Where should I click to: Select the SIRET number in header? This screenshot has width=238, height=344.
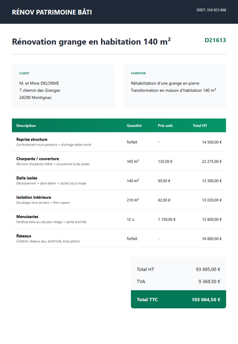tap(211, 10)
